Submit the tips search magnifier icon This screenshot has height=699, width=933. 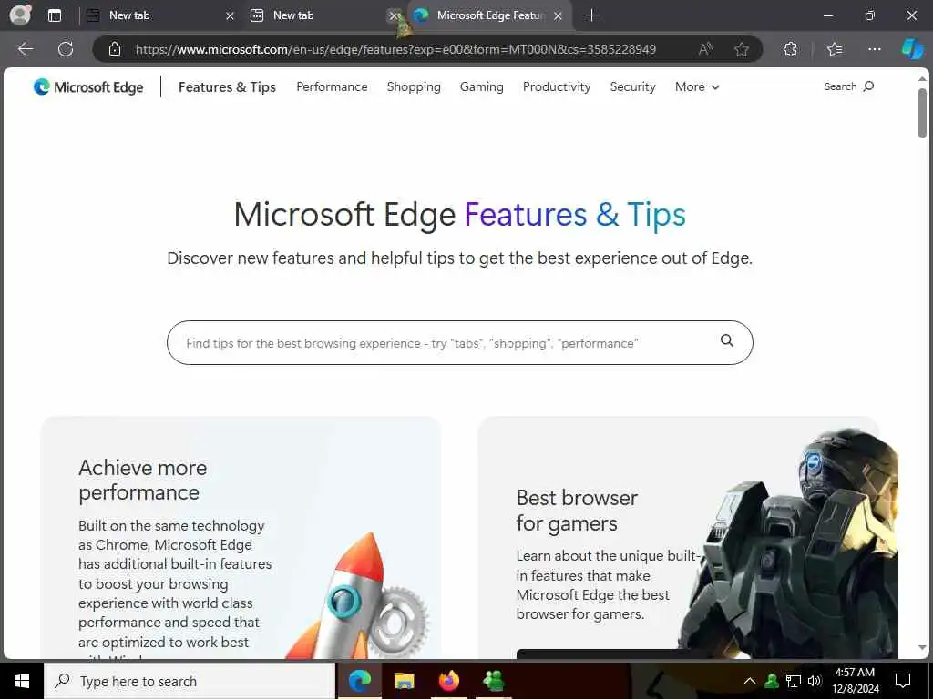coord(726,340)
